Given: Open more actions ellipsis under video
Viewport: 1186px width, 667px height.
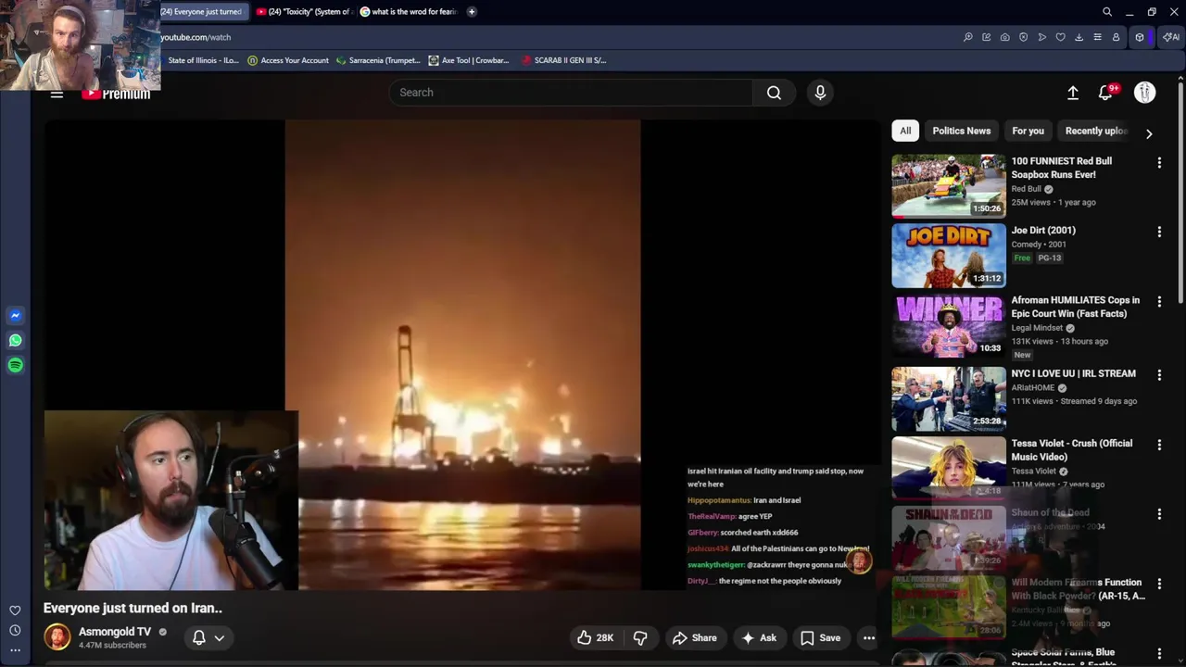Looking at the screenshot, I should pyautogui.click(x=869, y=637).
